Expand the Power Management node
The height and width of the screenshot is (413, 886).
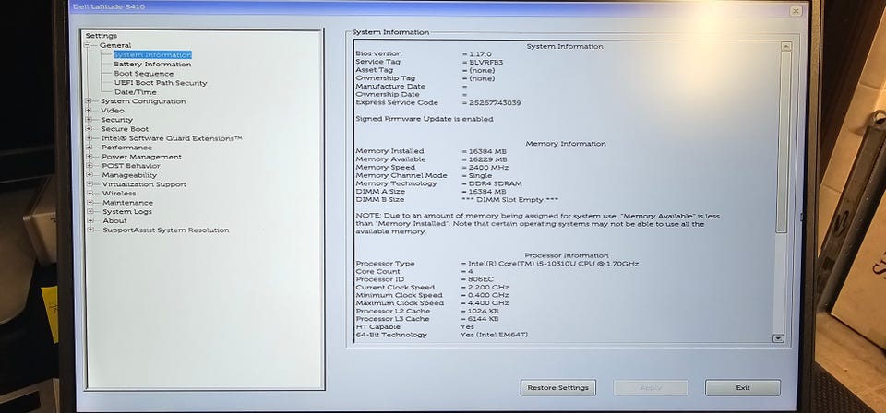(x=90, y=157)
